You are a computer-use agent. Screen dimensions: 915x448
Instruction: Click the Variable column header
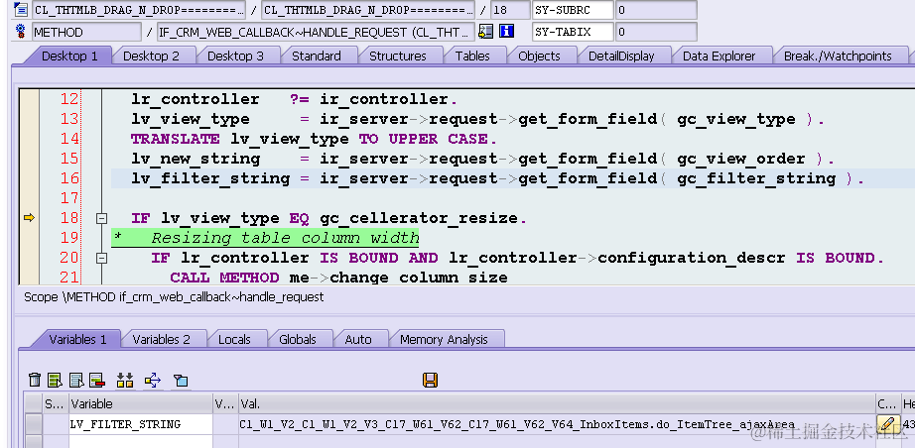pyautogui.click(x=141, y=403)
